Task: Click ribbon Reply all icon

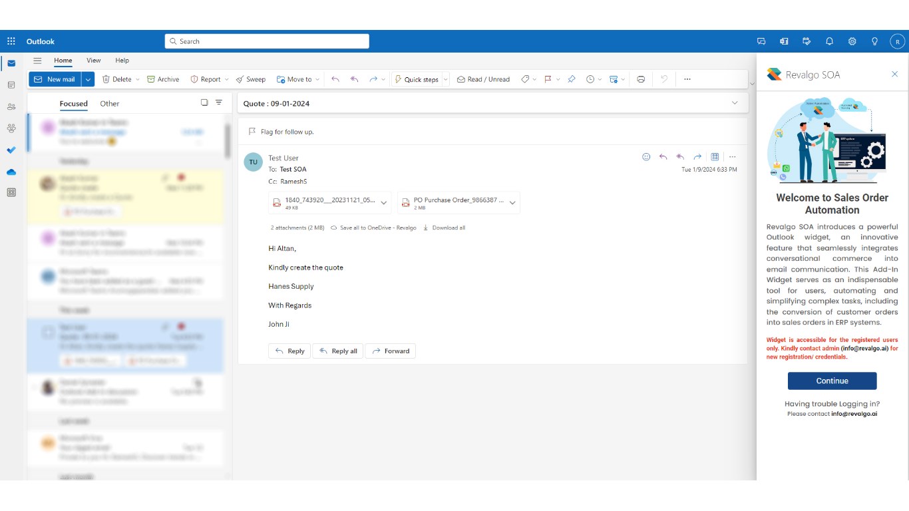Action: coord(355,79)
